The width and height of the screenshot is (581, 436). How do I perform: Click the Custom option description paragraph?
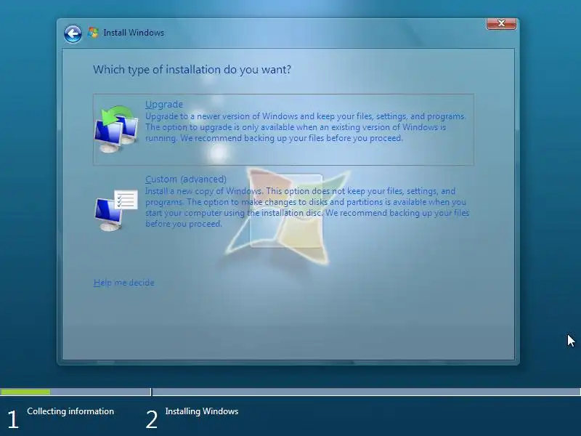pos(307,207)
